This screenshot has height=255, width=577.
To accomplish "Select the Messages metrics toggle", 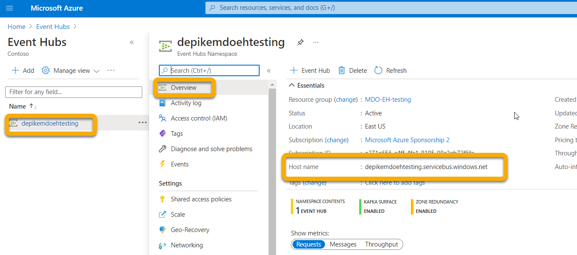I will (343, 244).
